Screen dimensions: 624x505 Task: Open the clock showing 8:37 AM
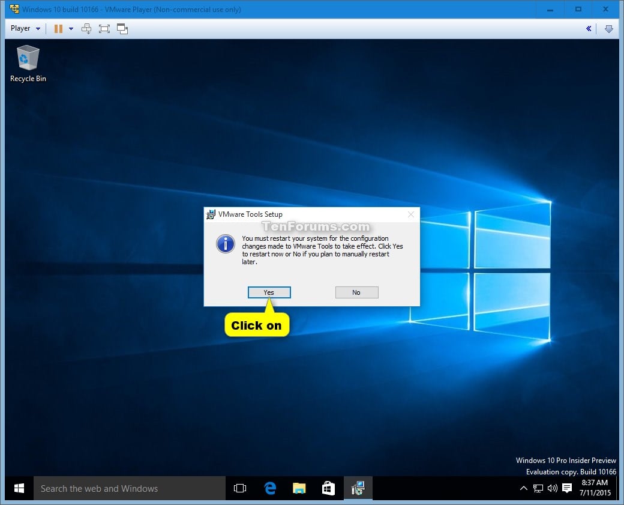click(595, 488)
